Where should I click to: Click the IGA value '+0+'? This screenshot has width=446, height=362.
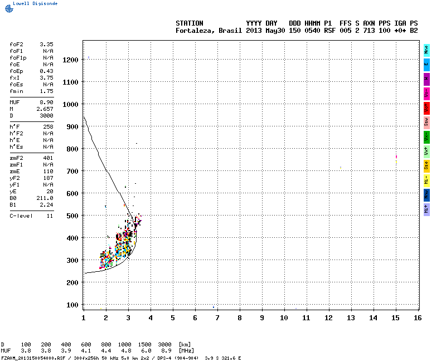(x=400, y=31)
